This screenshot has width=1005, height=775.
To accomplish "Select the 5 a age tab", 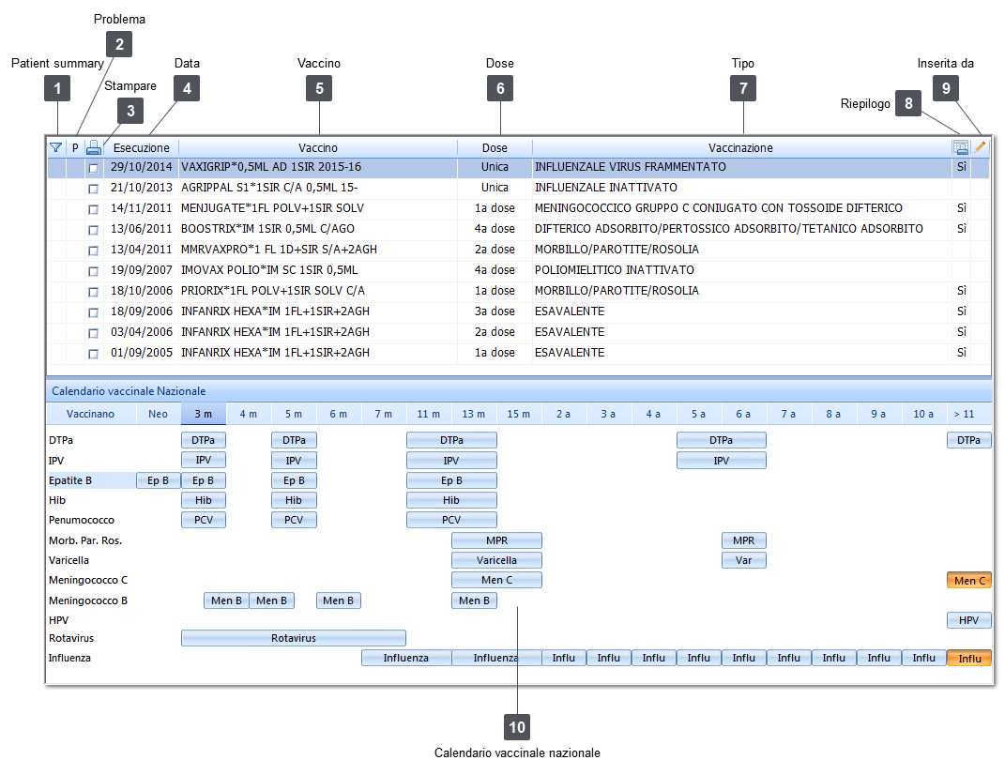I will [x=699, y=414].
